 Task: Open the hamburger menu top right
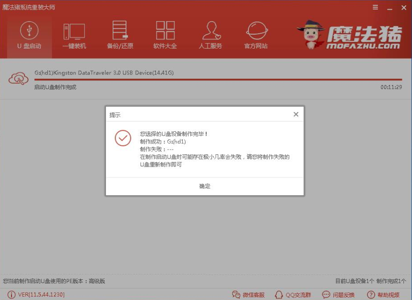tap(376, 7)
